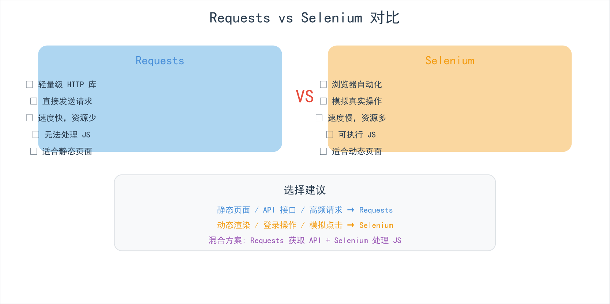Mark the 无法处理 JS checkbox
This screenshot has width=610, height=304.
36,135
